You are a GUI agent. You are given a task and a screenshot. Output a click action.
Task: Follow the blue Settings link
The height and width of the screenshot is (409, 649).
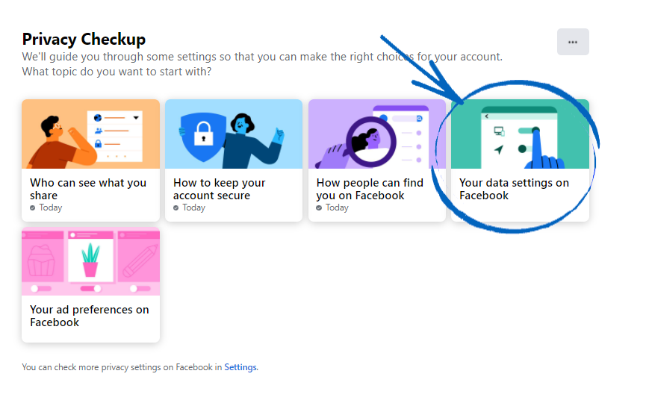pyautogui.click(x=240, y=367)
